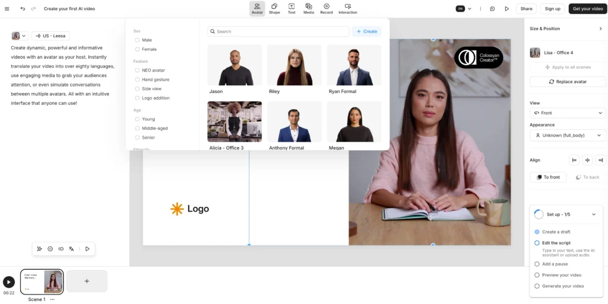Click the Avatar tab in toolbar
The image size is (608, 304).
tap(257, 8)
